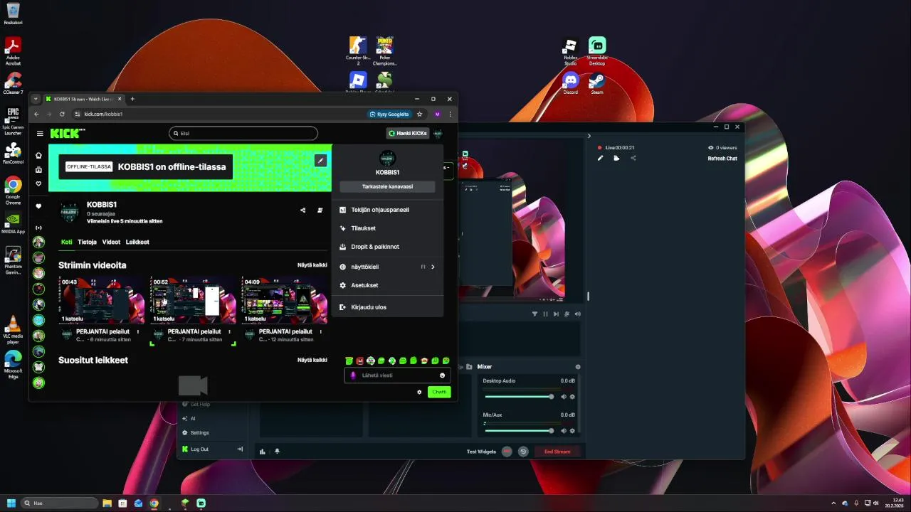Open VLC media player desktop icon
This screenshot has width=911, height=512.
pyautogui.click(x=13, y=330)
